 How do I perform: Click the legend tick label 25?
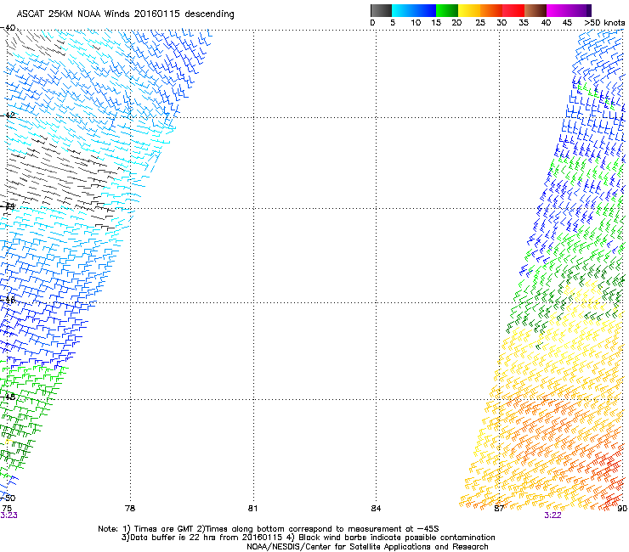tap(480, 22)
